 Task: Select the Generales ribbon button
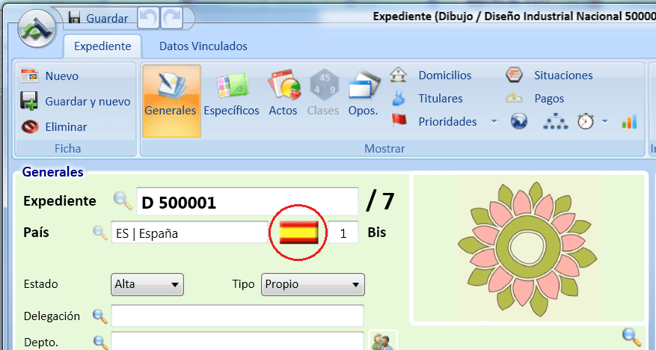[x=171, y=101]
